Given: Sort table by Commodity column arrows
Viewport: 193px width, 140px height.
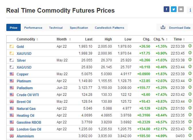Looking at the screenshot, I should [x=37, y=39].
